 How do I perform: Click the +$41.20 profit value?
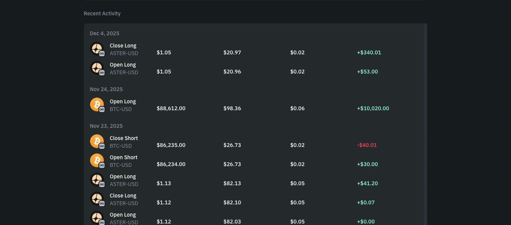coord(367,183)
